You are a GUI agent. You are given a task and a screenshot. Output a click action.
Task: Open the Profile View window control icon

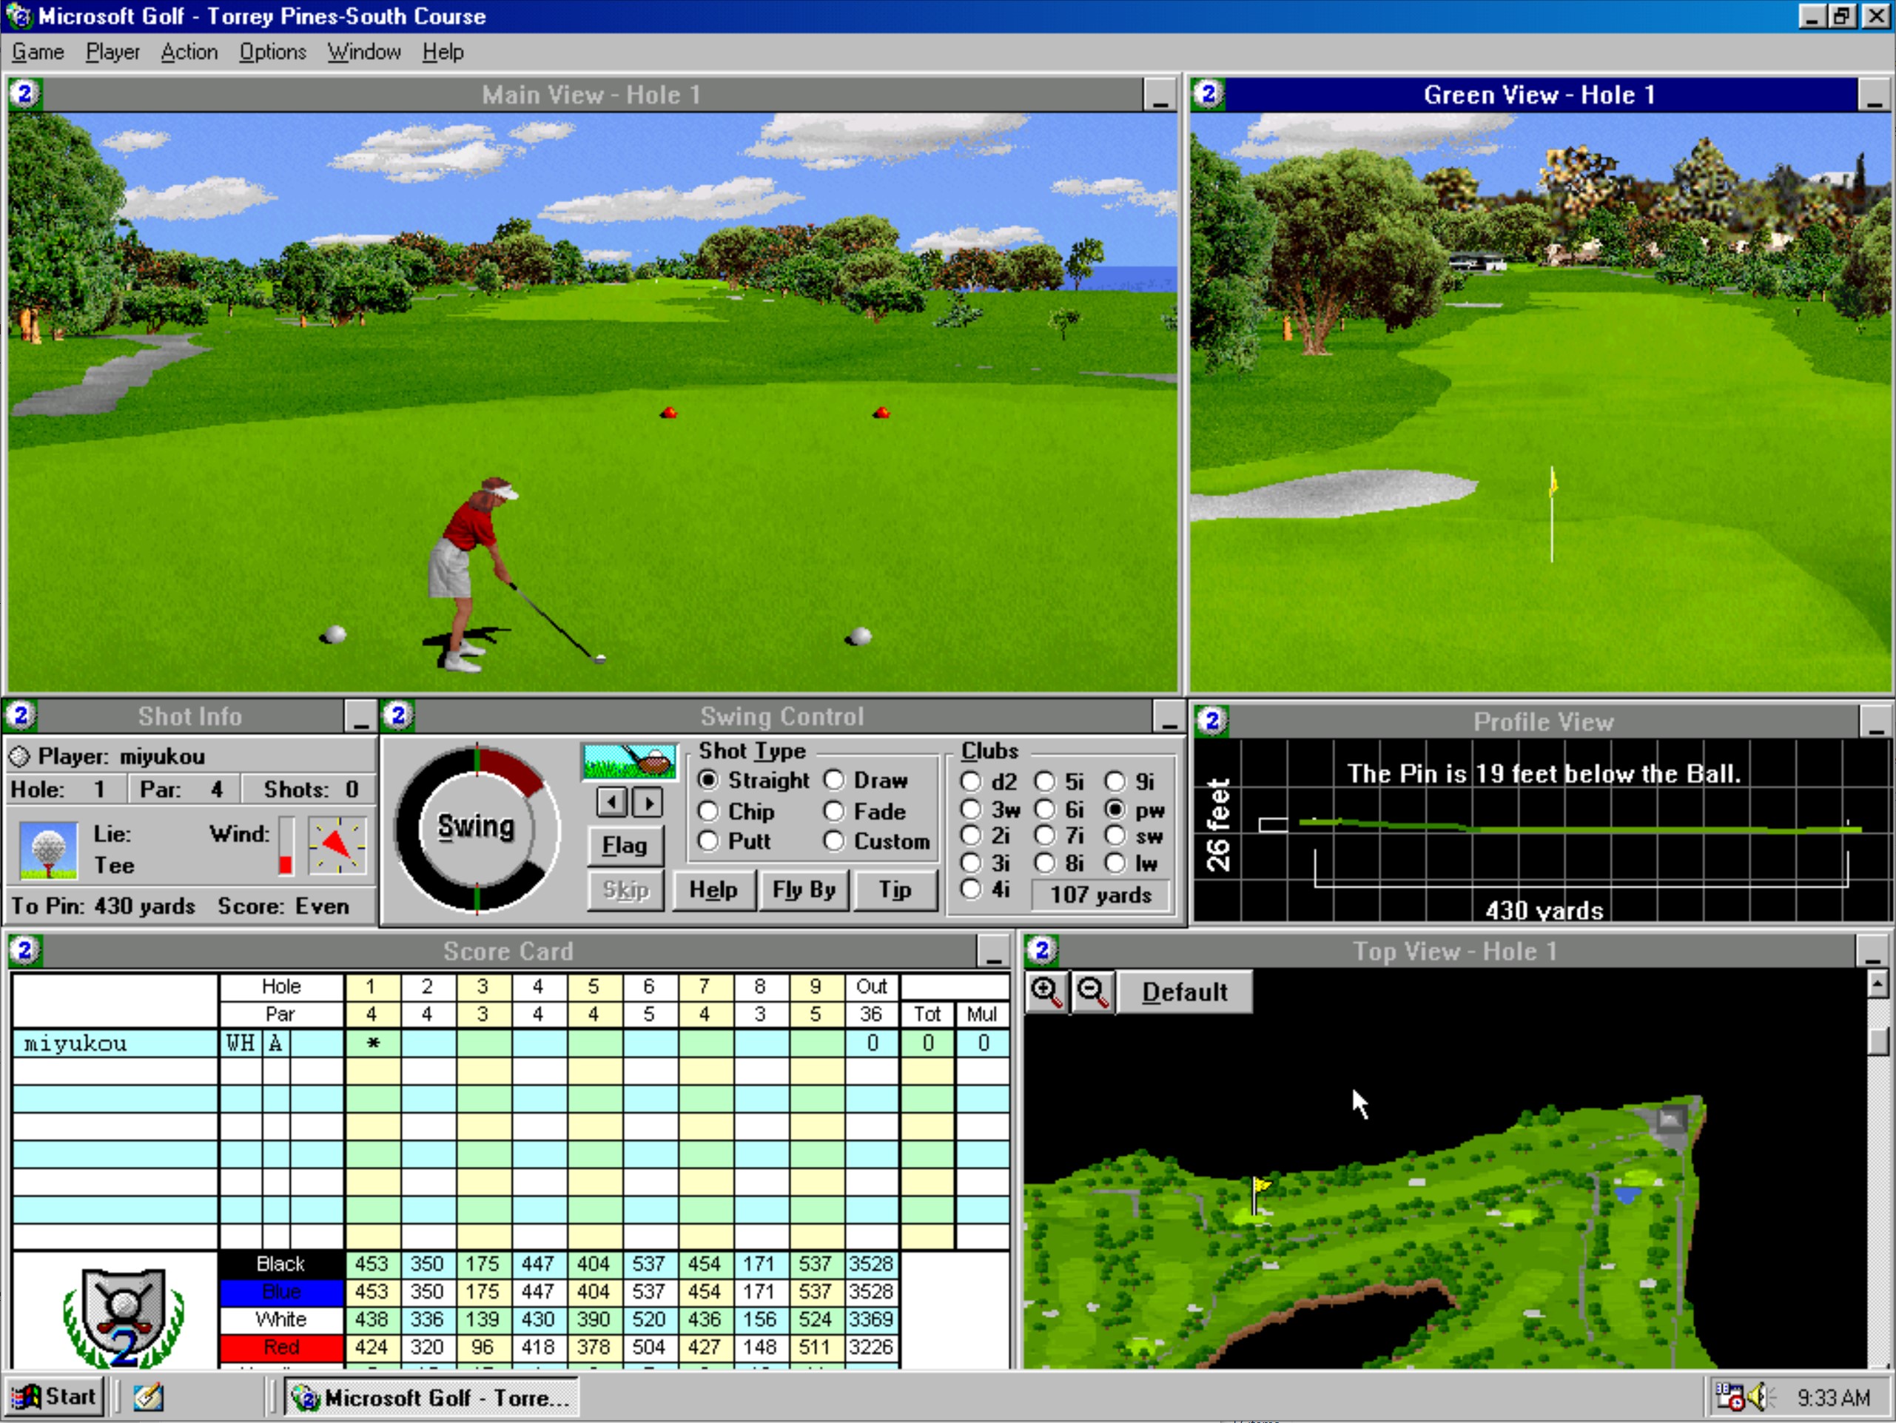click(x=1212, y=720)
